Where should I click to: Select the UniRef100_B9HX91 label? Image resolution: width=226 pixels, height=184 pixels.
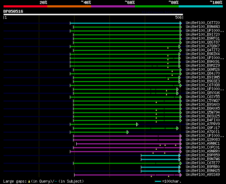coord(203,62)
